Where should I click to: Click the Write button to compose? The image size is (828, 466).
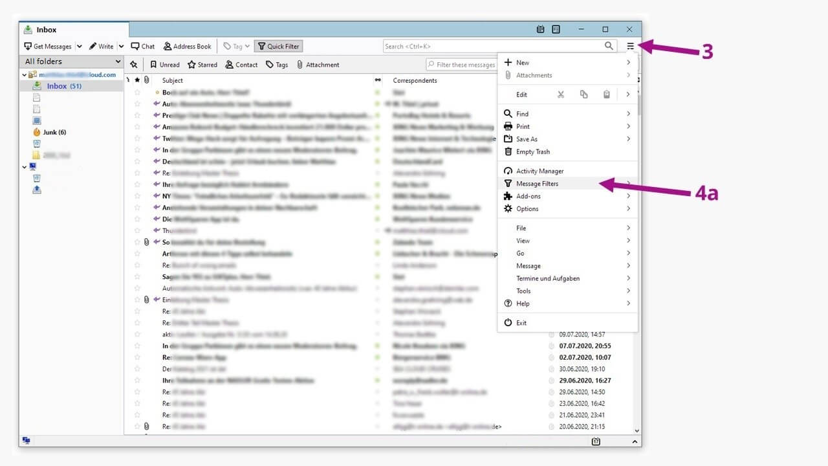(102, 46)
